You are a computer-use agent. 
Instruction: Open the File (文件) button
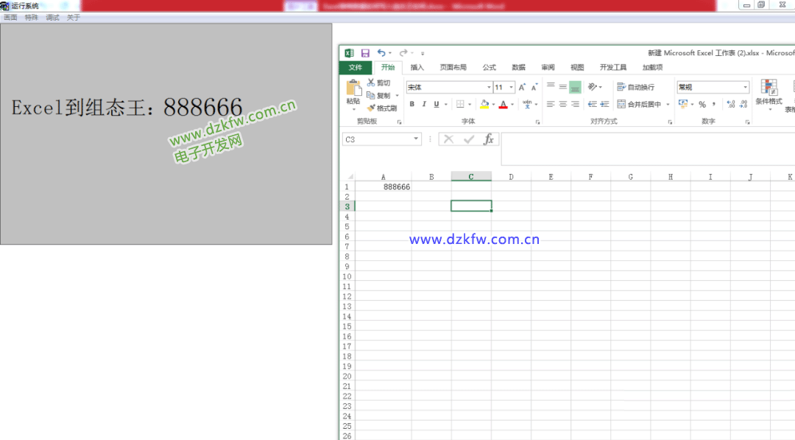[356, 68]
